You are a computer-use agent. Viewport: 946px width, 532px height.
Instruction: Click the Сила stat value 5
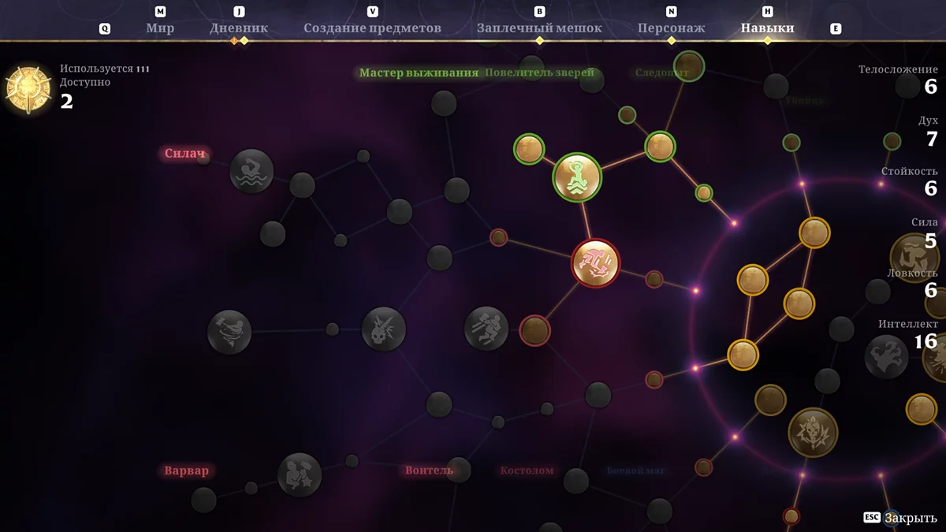(x=930, y=240)
